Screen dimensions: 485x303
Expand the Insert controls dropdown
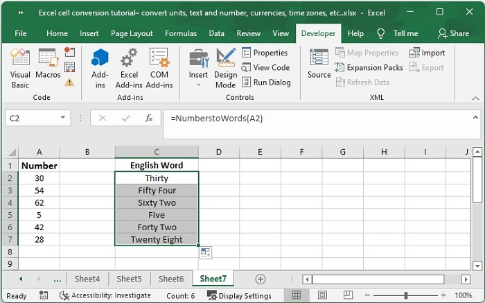(198, 85)
